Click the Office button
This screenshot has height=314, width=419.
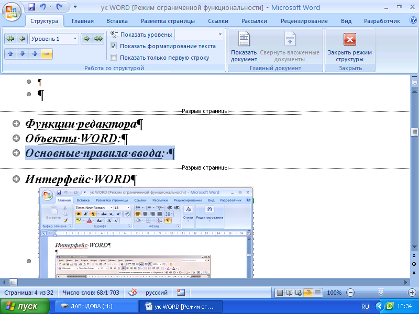[12, 12]
